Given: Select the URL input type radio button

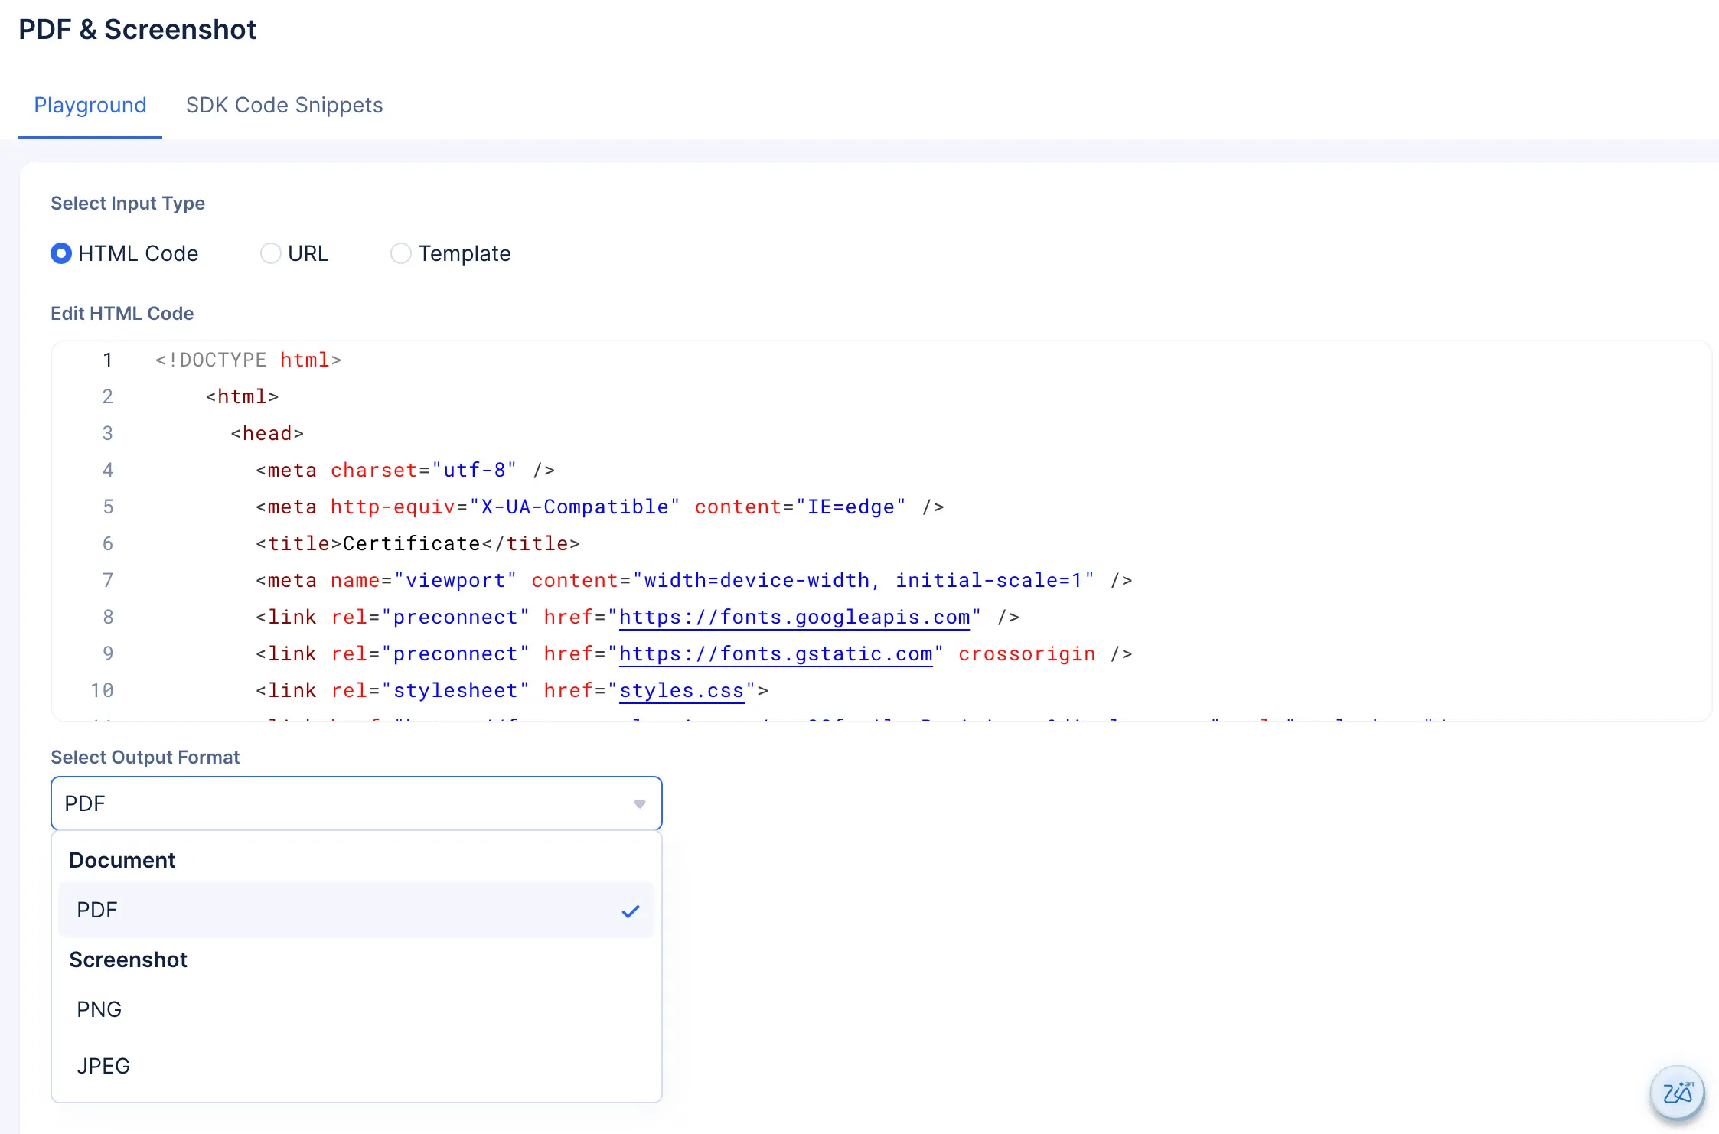Looking at the screenshot, I should click(270, 253).
